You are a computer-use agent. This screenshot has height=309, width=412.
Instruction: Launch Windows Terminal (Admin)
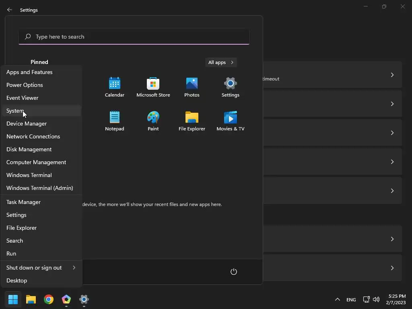[x=41, y=188]
